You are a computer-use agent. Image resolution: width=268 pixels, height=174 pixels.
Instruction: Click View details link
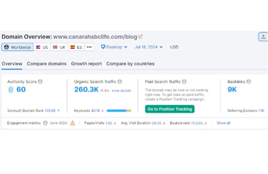[121, 91]
